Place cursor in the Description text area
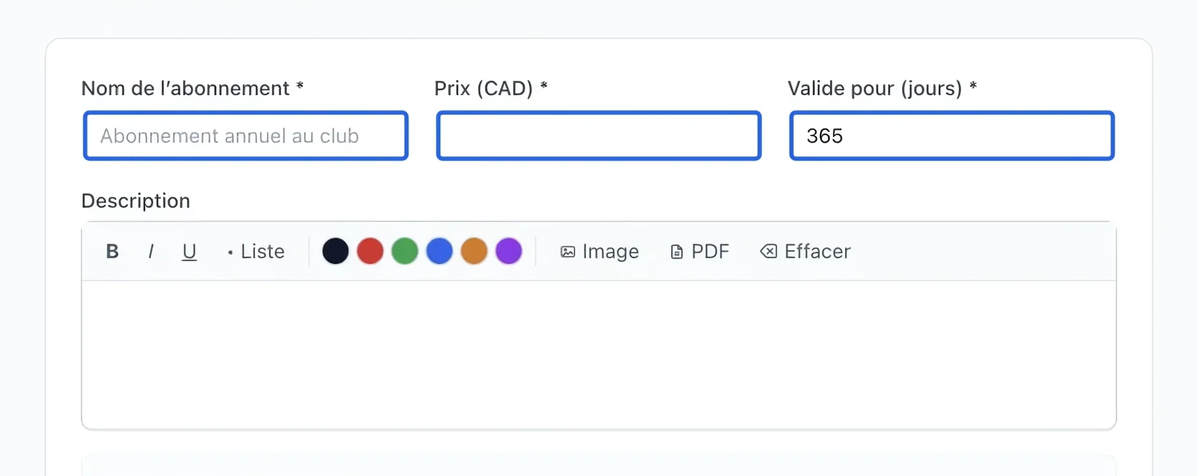1198x476 pixels. tap(599, 355)
